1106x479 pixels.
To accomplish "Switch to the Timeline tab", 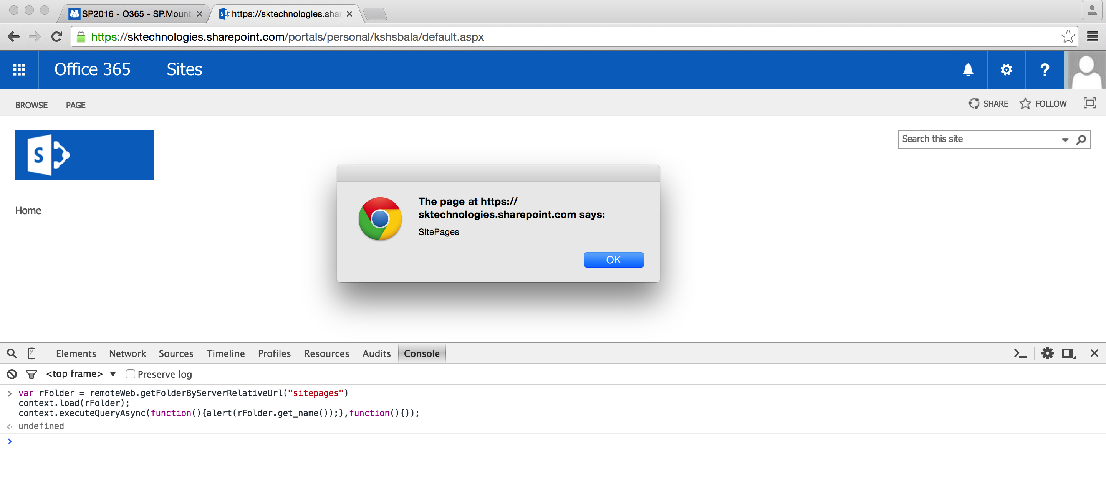I will 225,353.
